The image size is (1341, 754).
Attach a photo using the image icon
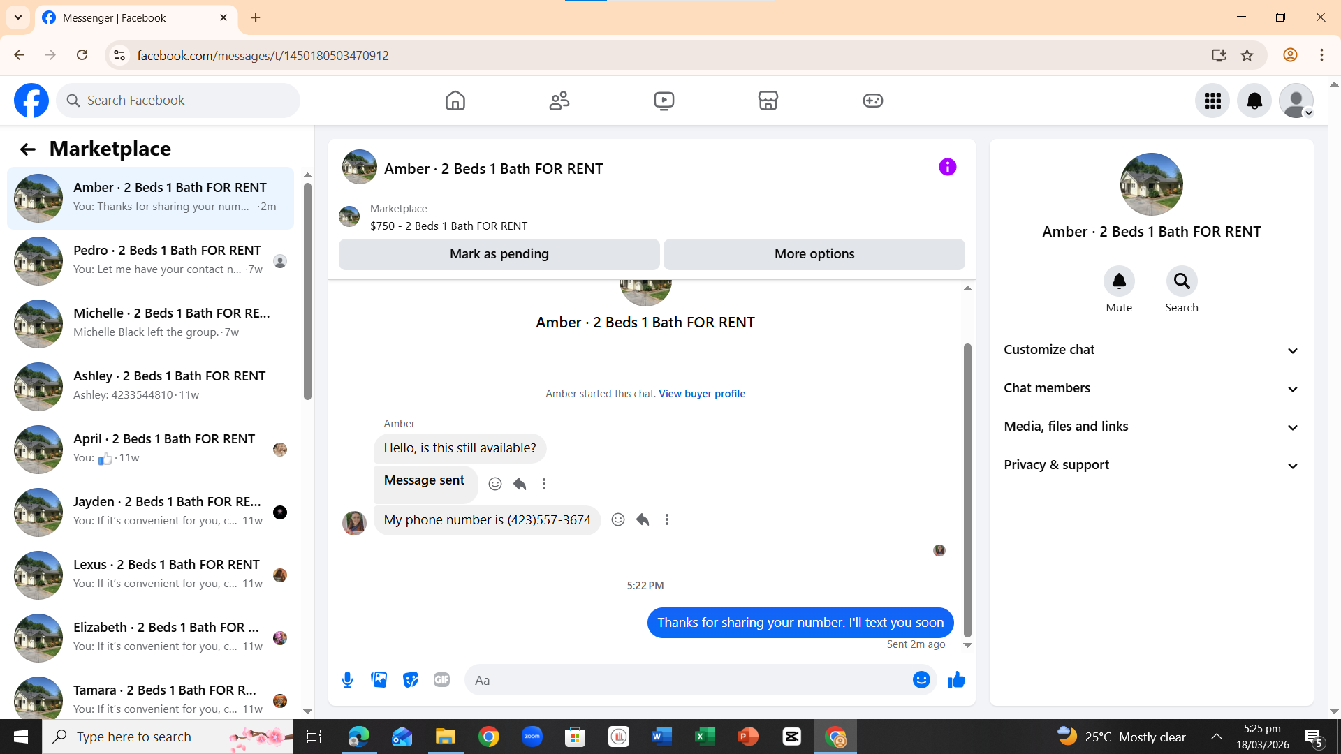coord(379,680)
